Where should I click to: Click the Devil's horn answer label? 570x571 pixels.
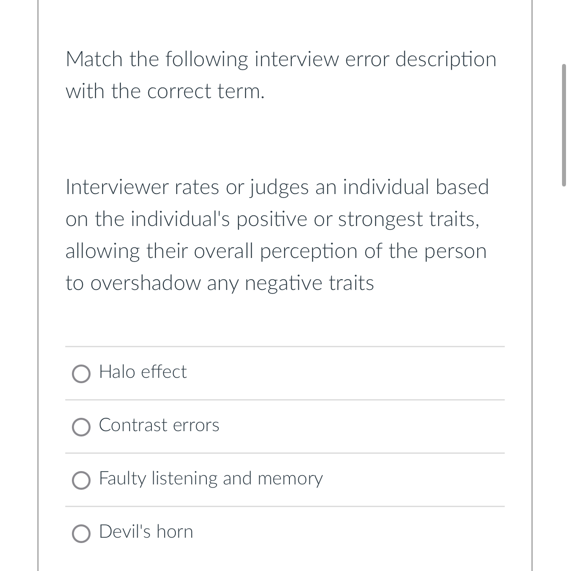pyautogui.click(x=146, y=532)
